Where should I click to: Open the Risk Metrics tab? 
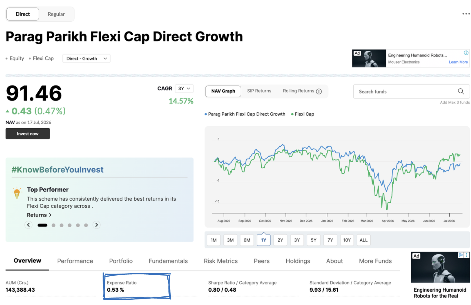click(221, 261)
